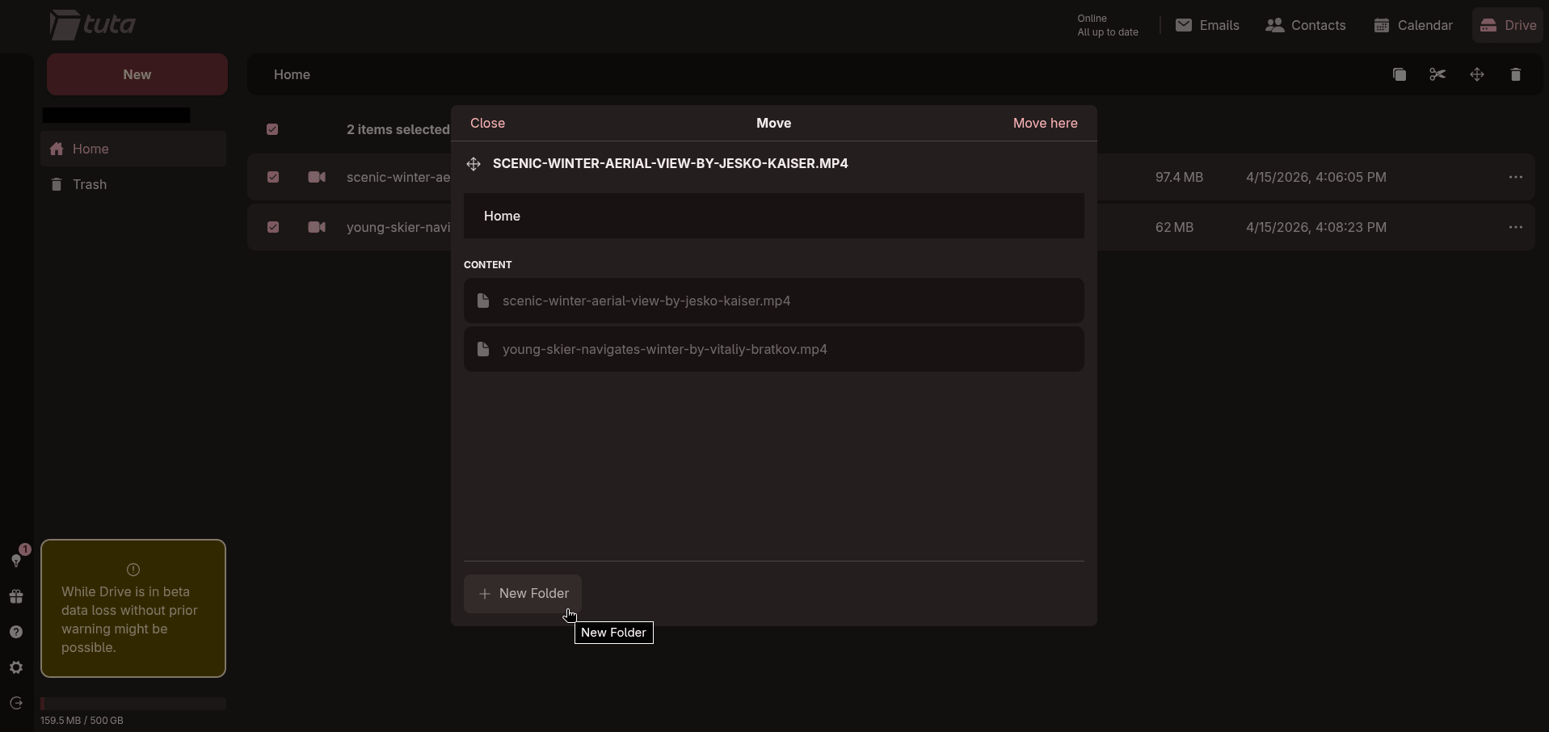Close the Move dialog
The image size is (1549, 732).
click(487, 123)
